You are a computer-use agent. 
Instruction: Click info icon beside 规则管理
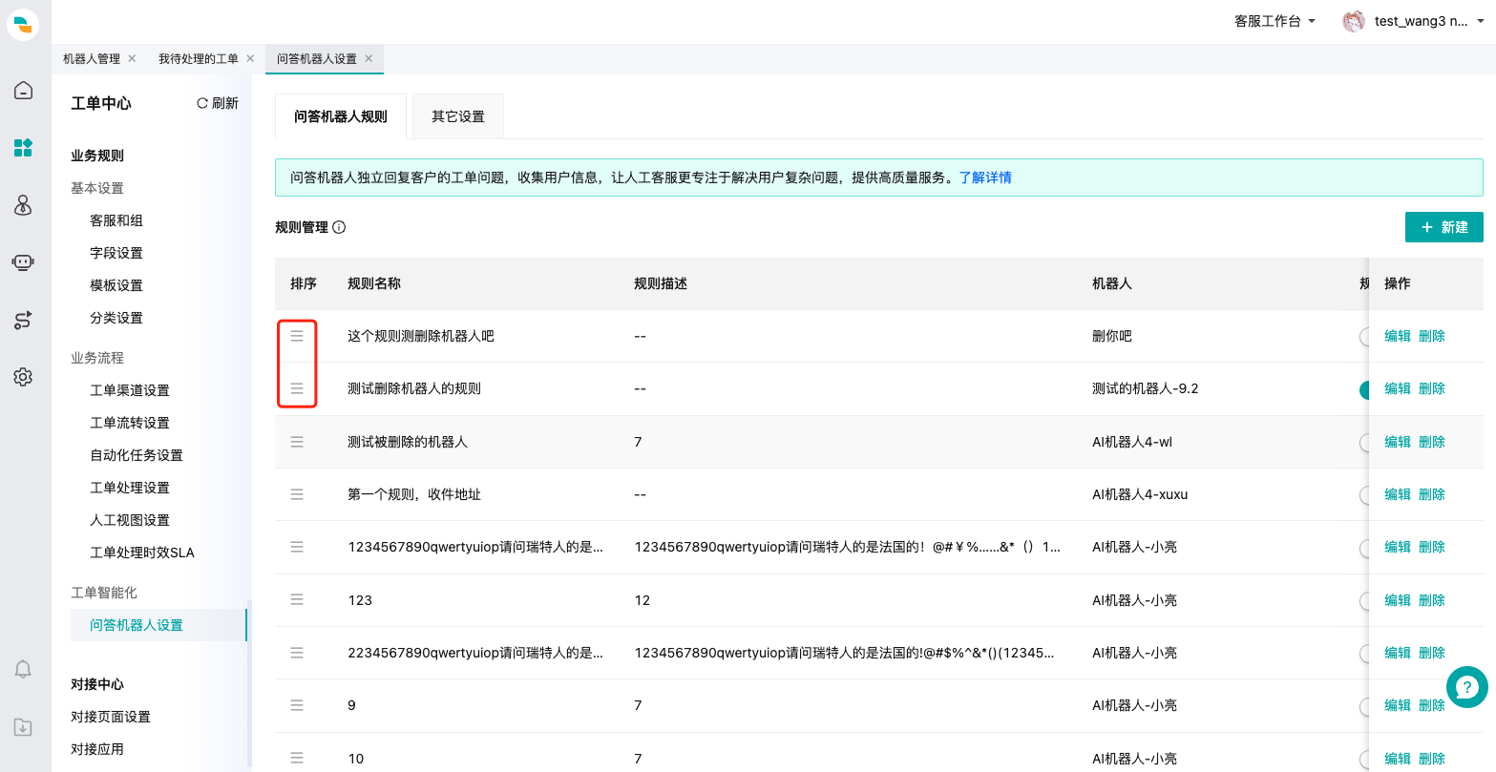(x=339, y=227)
